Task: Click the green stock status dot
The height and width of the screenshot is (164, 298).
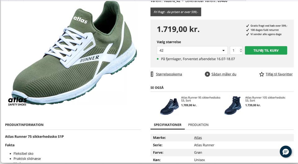Action: tap(158, 59)
